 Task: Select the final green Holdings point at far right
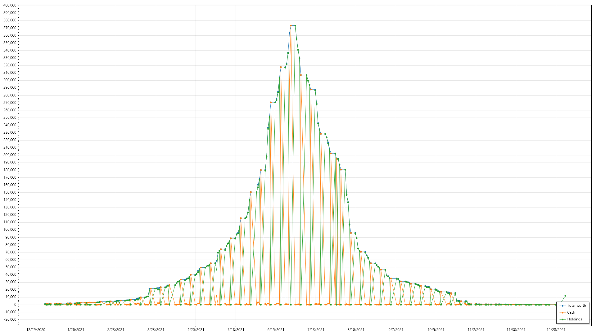point(565,296)
